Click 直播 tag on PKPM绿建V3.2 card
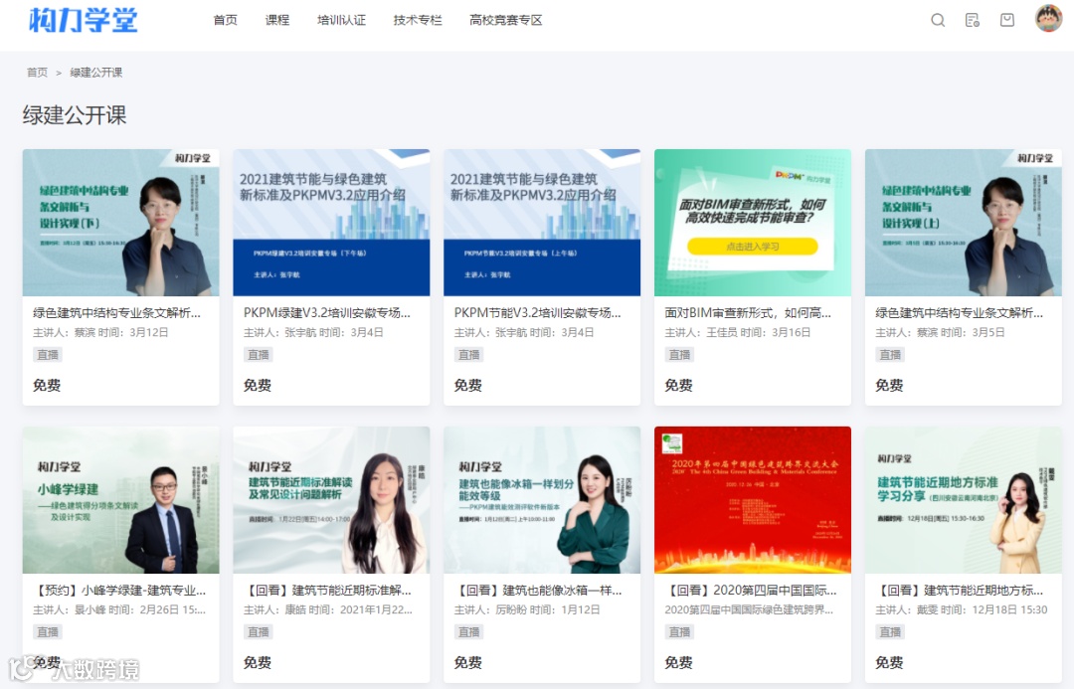 [x=259, y=355]
